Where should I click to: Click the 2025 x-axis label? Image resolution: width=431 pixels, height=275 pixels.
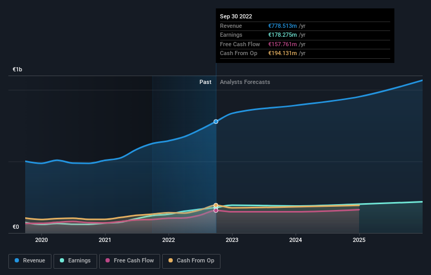[x=359, y=240]
